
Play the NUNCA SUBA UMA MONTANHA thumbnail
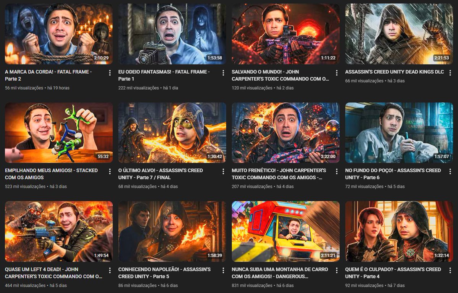pyautogui.click(x=285, y=232)
